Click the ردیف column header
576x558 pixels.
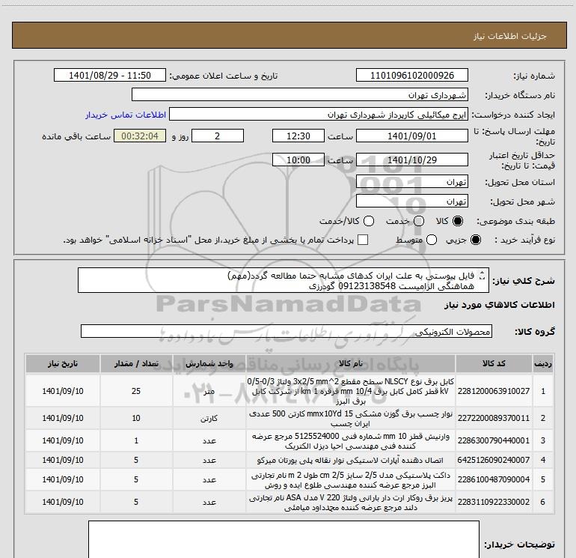543,364
